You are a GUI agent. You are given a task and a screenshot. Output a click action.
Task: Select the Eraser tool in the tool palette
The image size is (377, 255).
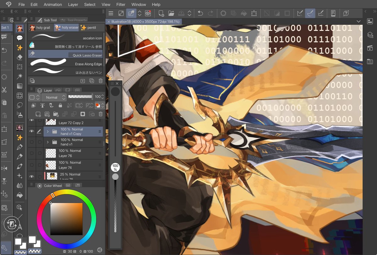pyautogui.click(x=19, y=57)
